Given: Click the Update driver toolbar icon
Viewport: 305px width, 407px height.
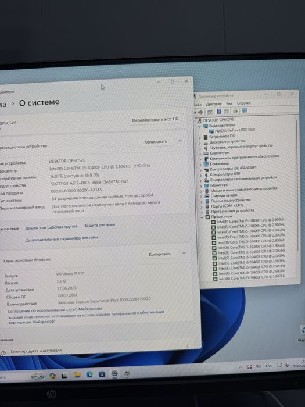Looking at the screenshot, I should [235, 111].
